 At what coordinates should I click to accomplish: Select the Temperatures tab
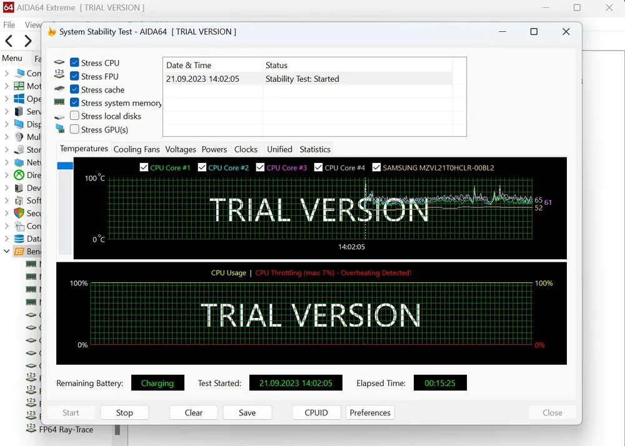[x=84, y=149]
